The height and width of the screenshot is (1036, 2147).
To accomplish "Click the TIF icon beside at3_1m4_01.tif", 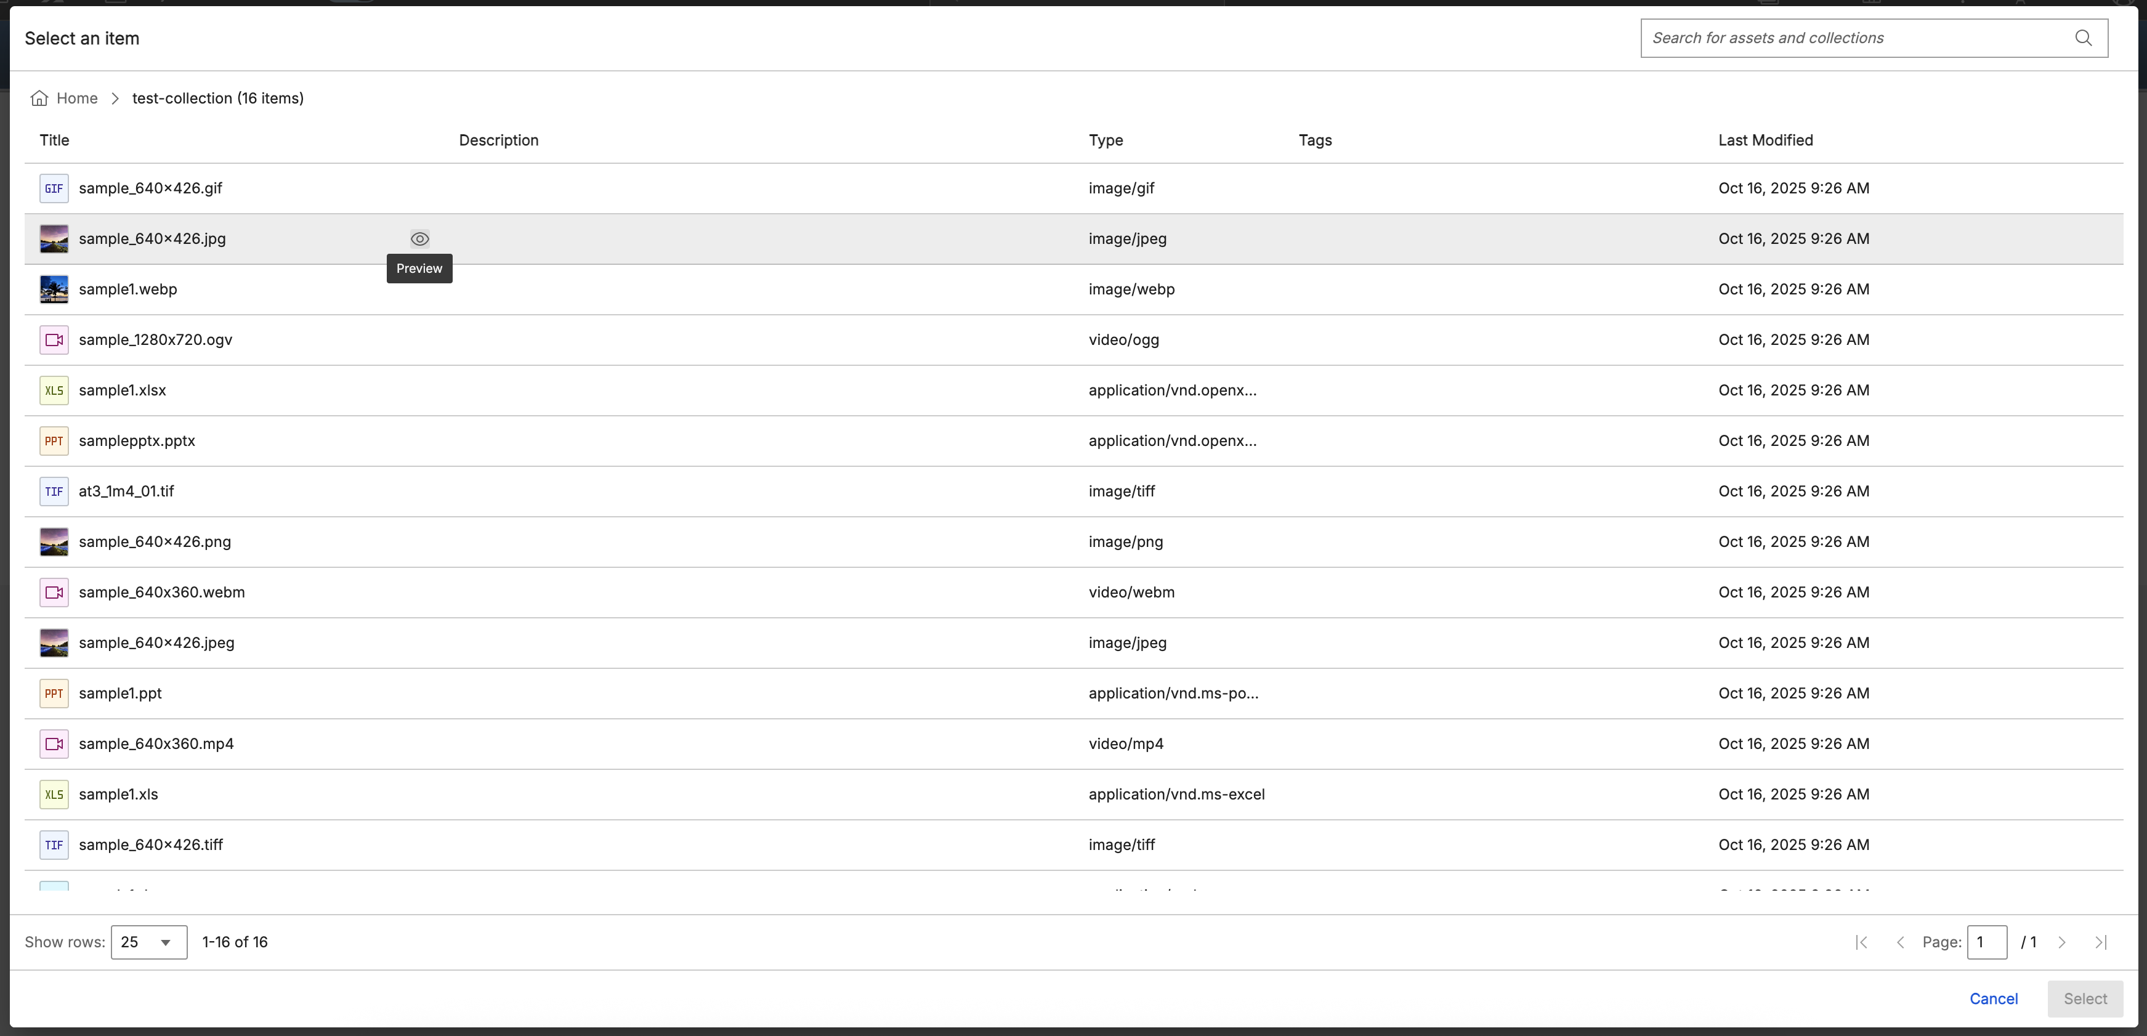I will coord(54,492).
